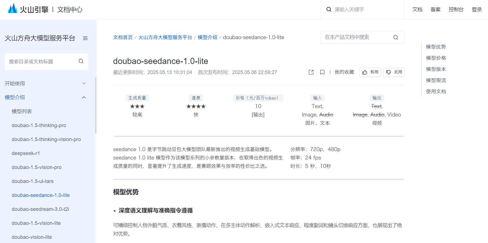Image resolution: width=488 pixels, height=243 pixels.
Task: Jump to 模型优势 in the outline
Action: coord(436,47)
